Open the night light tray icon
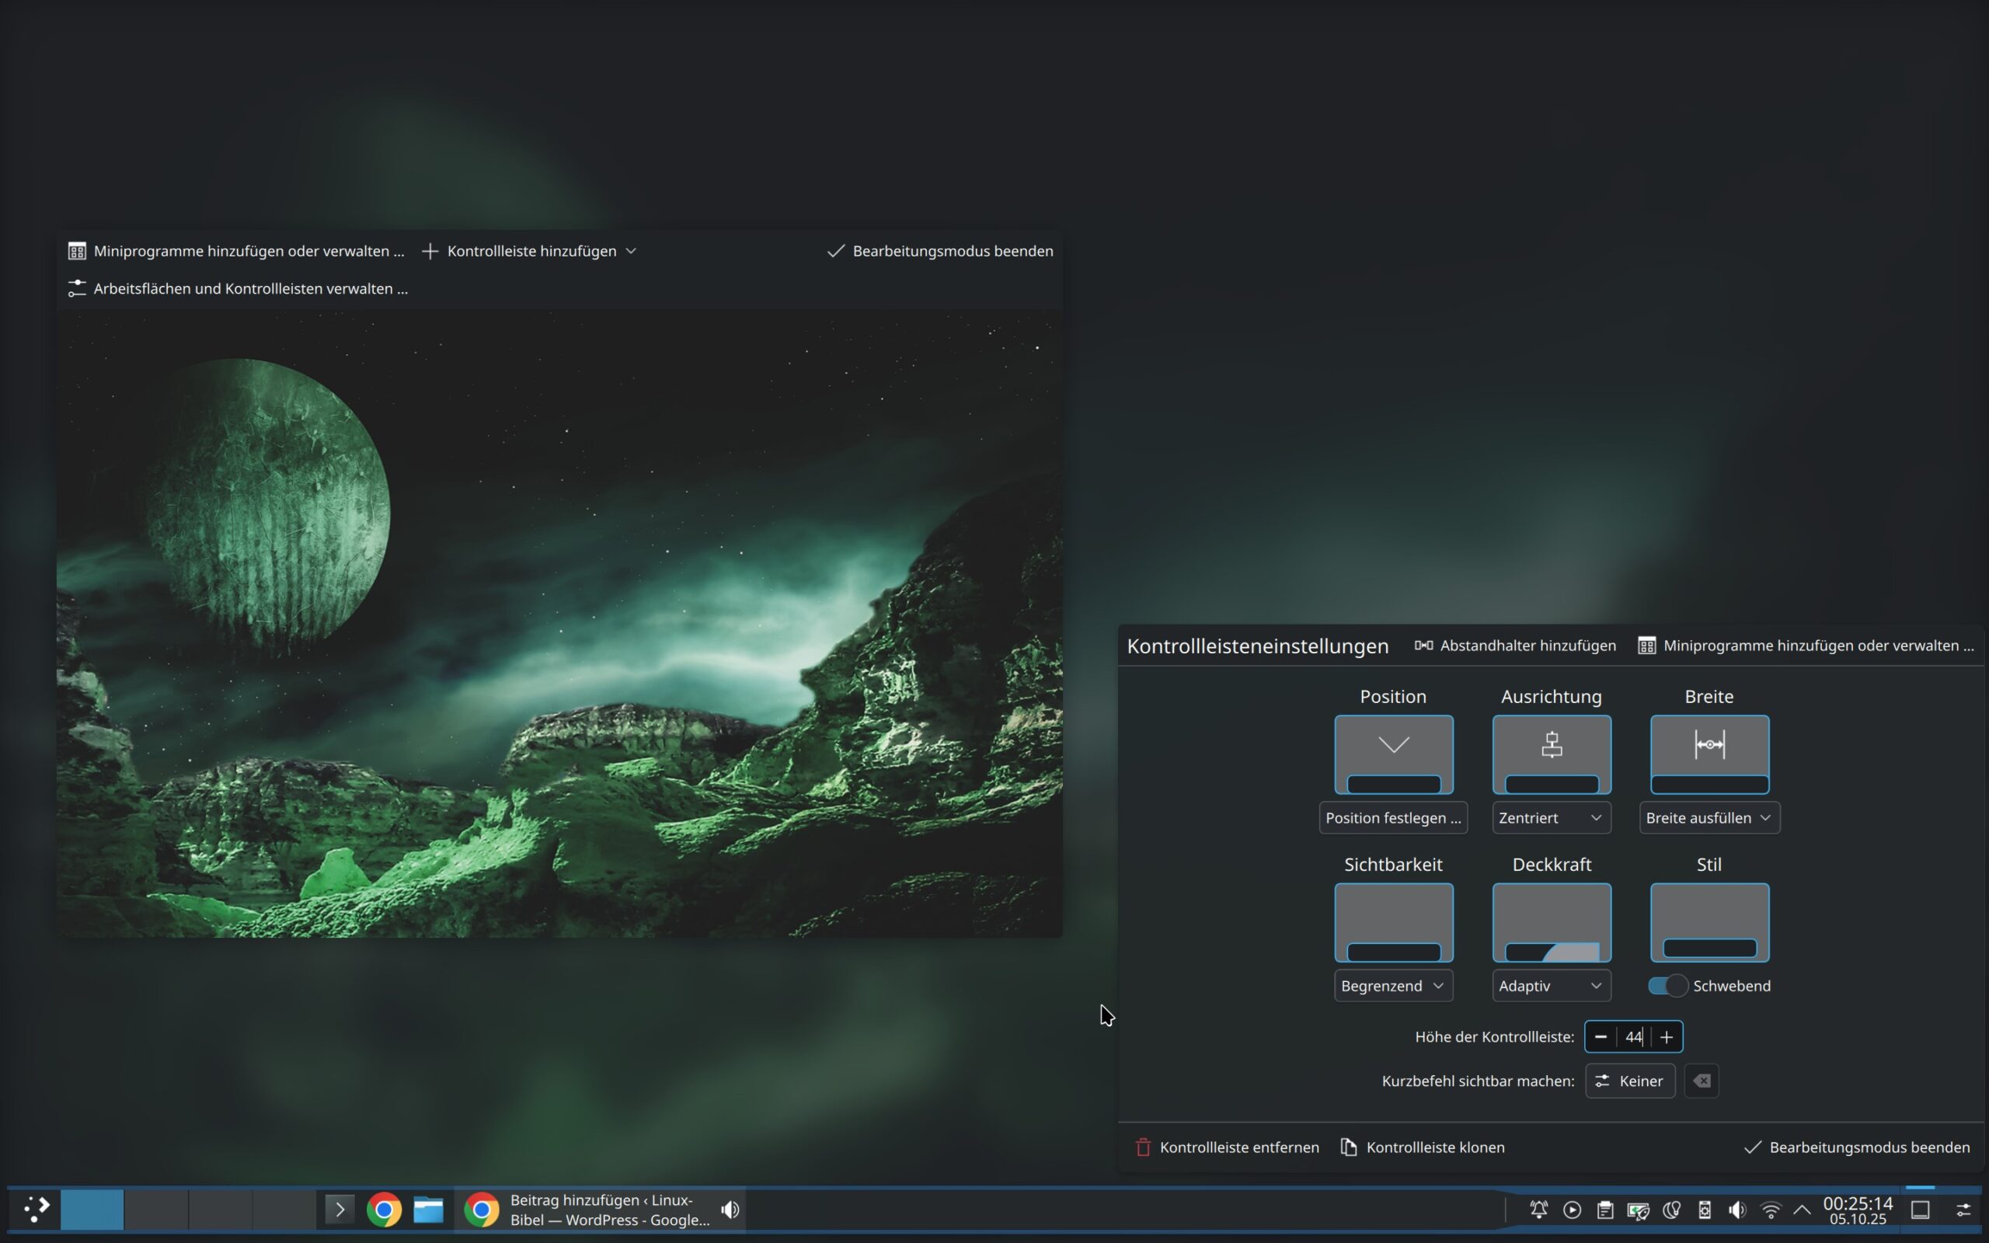The width and height of the screenshot is (1989, 1243). pyautogui.click(x=1671, y=1210)
